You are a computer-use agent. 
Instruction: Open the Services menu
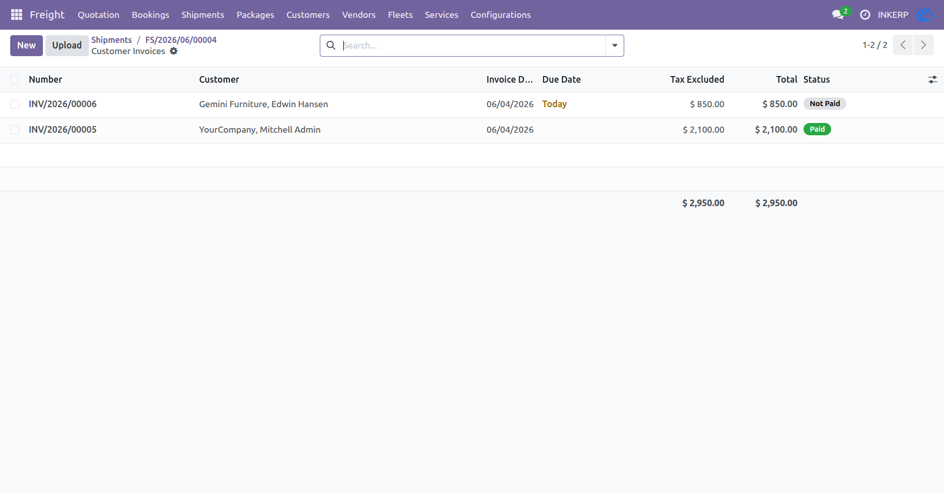pyautogui.click(x=441, y=15)
